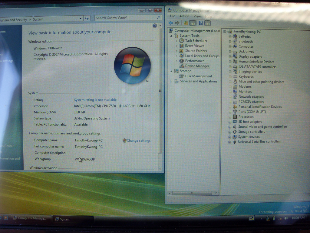The width and height of the screenshot is (310, 233).
Task: Click the Change settings link
Action: coord(138,141)
